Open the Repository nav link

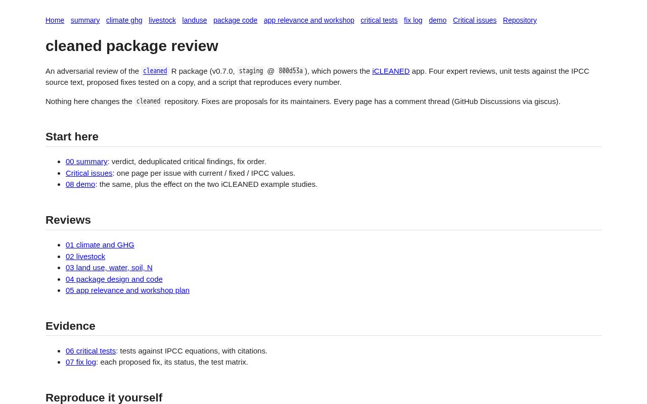tap(520, 20)
